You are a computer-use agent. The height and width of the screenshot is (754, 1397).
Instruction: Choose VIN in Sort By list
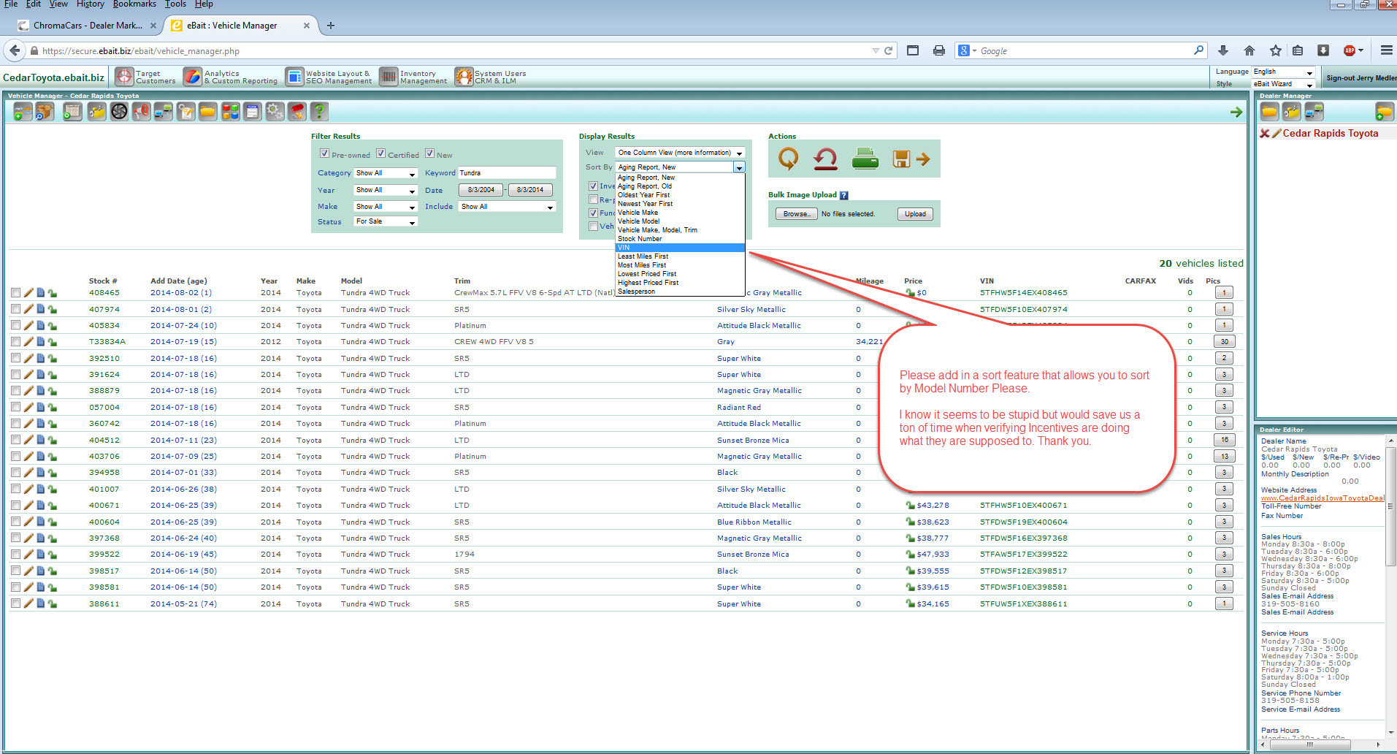680,248
